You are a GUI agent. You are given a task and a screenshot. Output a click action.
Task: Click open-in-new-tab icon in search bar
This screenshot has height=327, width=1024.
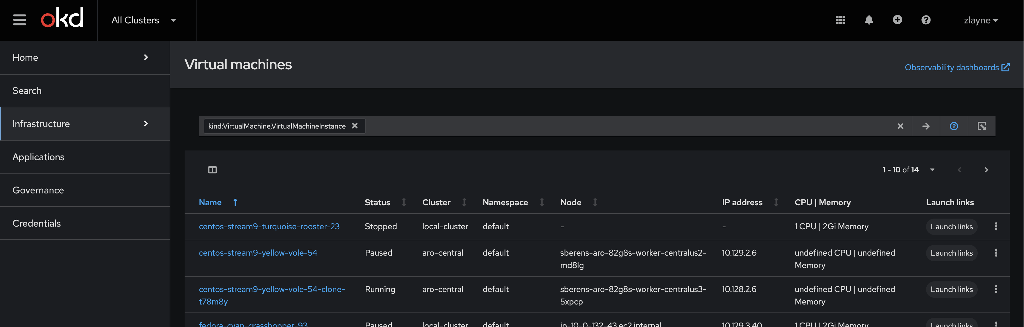coord(982,126)
